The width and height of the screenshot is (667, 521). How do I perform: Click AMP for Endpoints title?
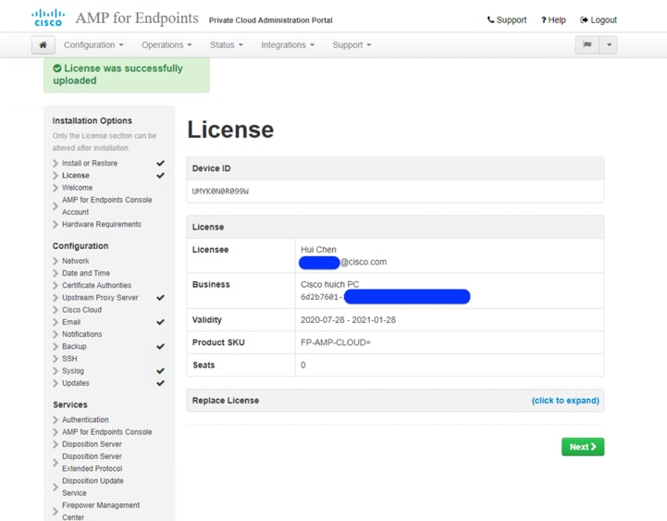pos(137,19)
